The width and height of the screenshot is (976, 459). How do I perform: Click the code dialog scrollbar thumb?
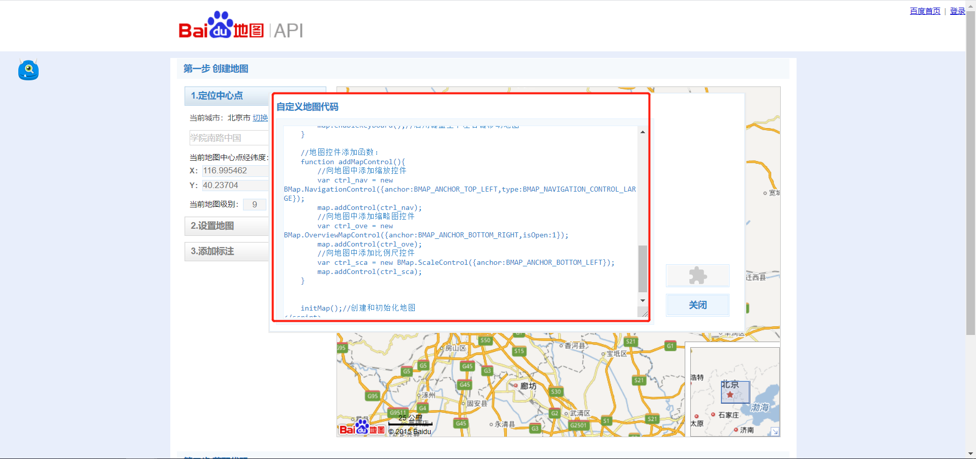click(x=643, y=268)
